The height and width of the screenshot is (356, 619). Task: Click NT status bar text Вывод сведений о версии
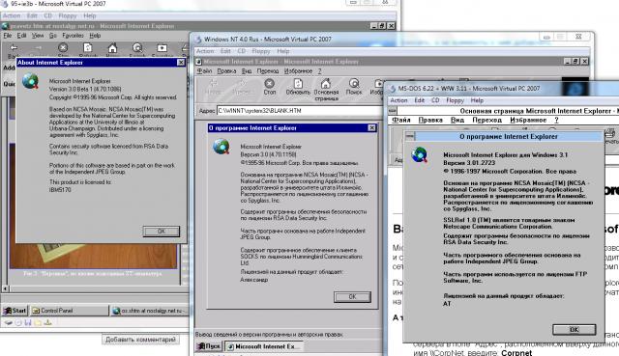pos(269,335)
